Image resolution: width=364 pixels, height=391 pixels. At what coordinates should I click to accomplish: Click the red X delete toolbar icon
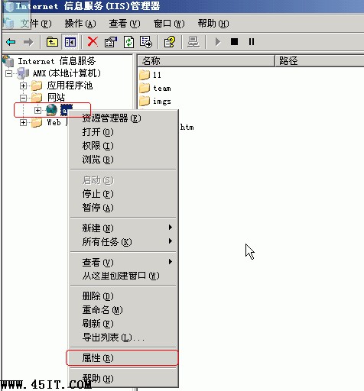93,41
